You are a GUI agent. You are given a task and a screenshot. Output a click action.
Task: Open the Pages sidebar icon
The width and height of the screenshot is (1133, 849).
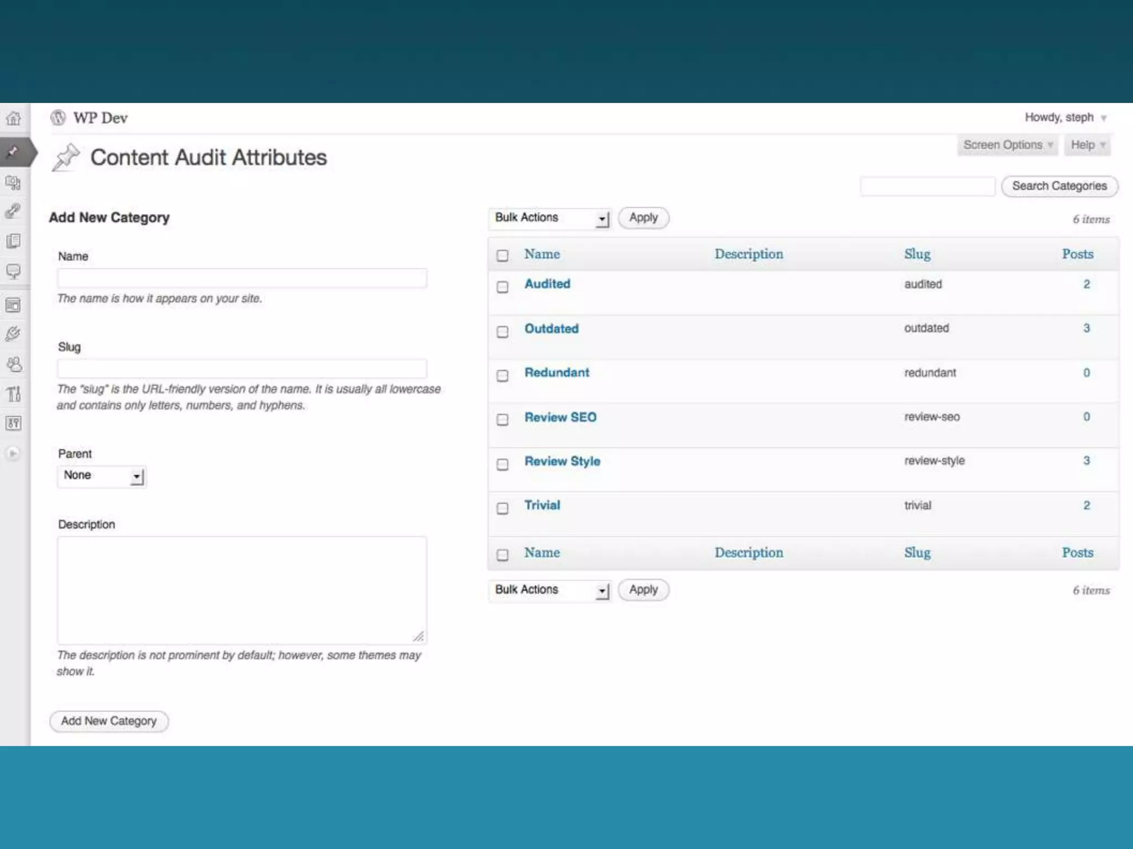pos(14,241)
